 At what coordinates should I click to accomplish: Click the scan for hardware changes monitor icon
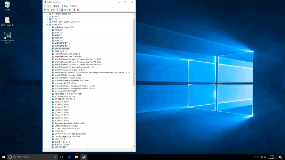click(69, 10)
